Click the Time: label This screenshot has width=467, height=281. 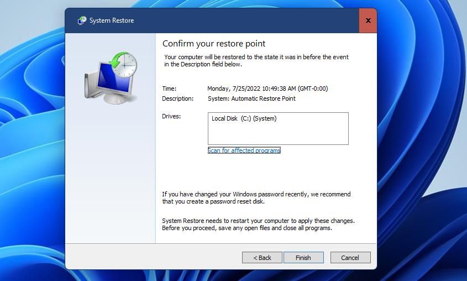169,89
